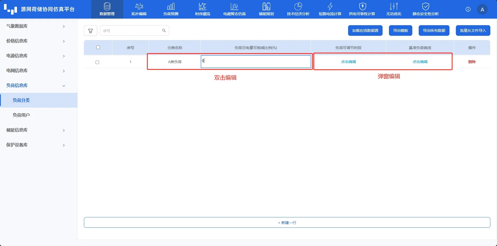Viewport: 497px width, 246px height.
Task: Select the 负荷分类 submenu item
Action: click(x=38, y=100)
